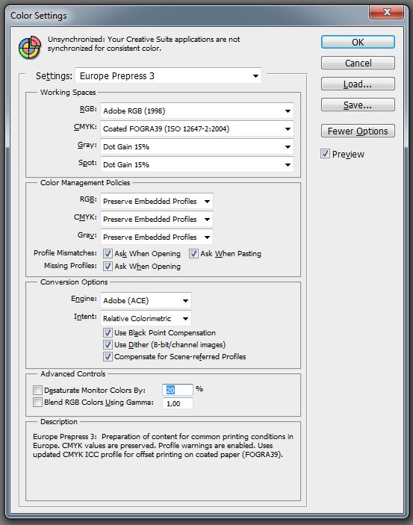Open the conversion Intent dropdown
The height and width of the screenshot is (525, 413).
(146, 318)
